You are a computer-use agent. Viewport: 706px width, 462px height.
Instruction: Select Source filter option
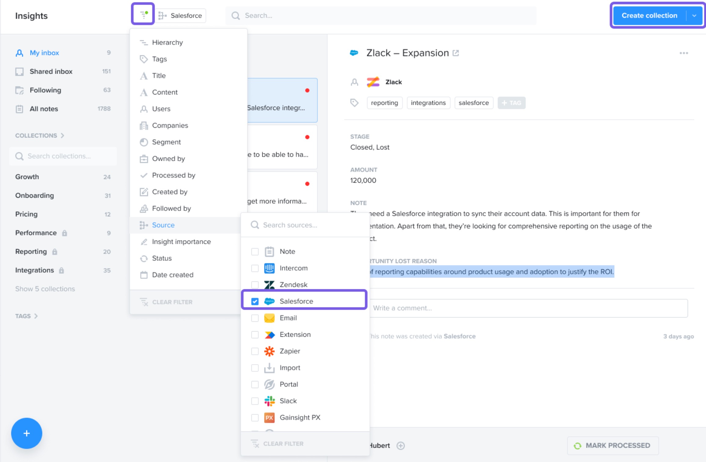tap(186, 225)
